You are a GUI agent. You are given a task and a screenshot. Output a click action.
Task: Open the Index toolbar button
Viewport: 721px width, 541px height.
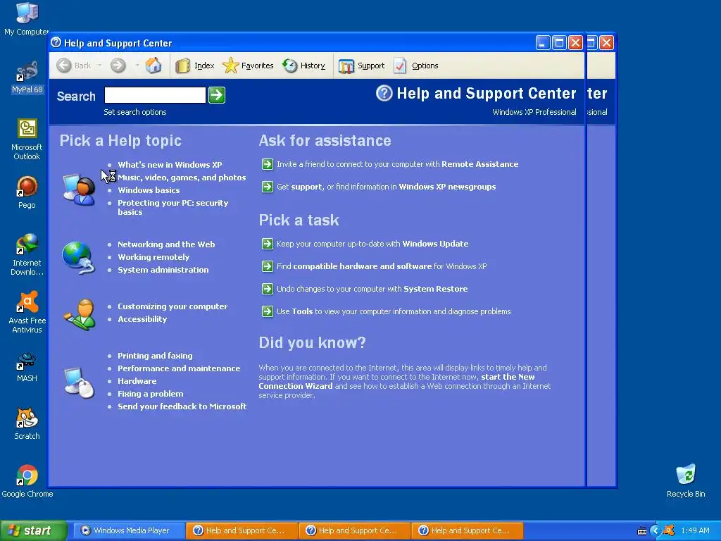tap(195, 66)
